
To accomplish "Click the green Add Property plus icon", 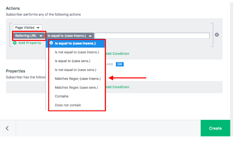I will pyautogui.click(x=15, y=43).
